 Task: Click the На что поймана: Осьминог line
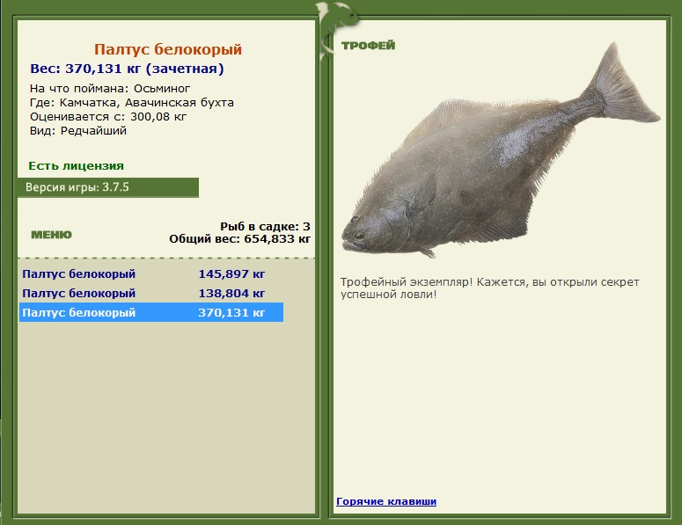click(110, 89)
